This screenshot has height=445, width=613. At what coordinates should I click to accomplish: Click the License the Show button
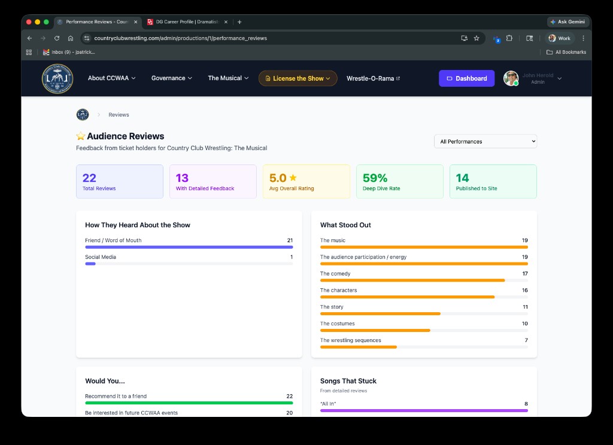coord(298,78)
